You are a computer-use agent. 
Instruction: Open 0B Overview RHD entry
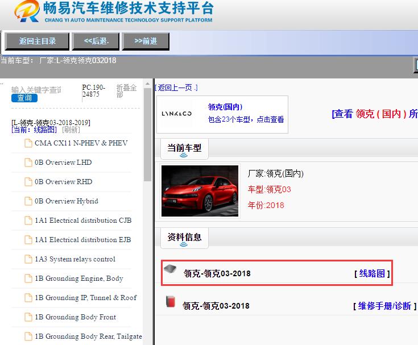click(x=64, y=182)
